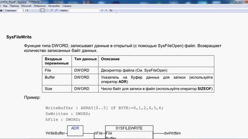
Task: Focus the Найти search field
Action: click(x=84, y=10)
